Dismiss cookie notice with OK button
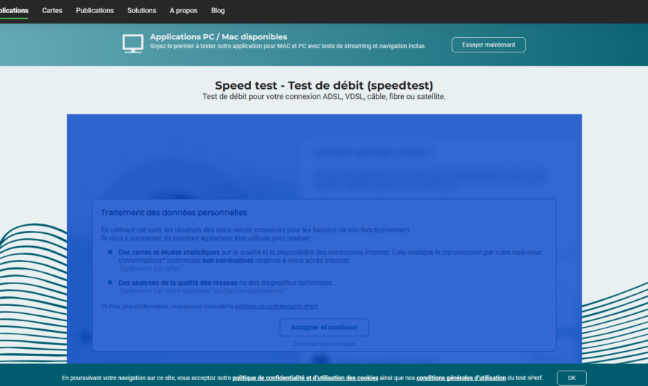 (x=572, y=378)
